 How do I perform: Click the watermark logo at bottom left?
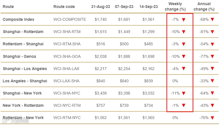pyautogui.click(x=15, y=121)
